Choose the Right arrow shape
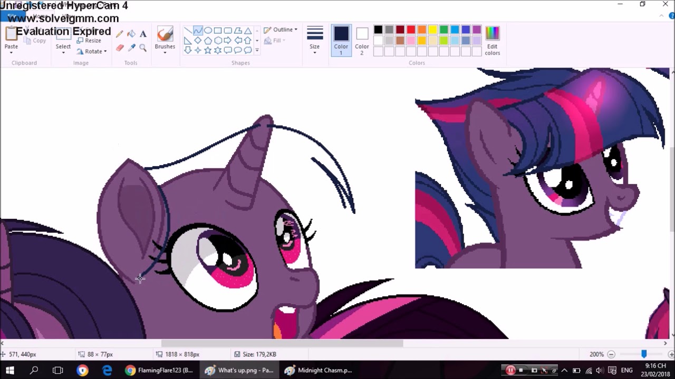 pyautogui.click(x=228, y=41)
